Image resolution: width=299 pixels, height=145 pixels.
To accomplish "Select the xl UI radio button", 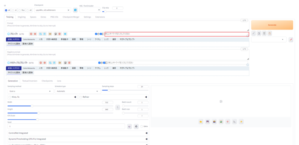I will (13, 10).
